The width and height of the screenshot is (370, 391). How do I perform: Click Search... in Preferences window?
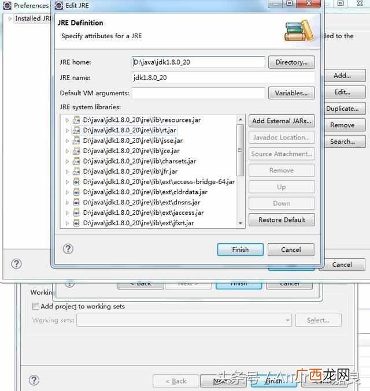(x=345, y=141)
